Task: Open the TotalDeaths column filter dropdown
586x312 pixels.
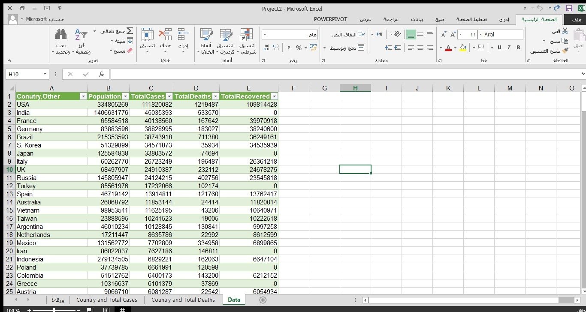Action: 215,96
